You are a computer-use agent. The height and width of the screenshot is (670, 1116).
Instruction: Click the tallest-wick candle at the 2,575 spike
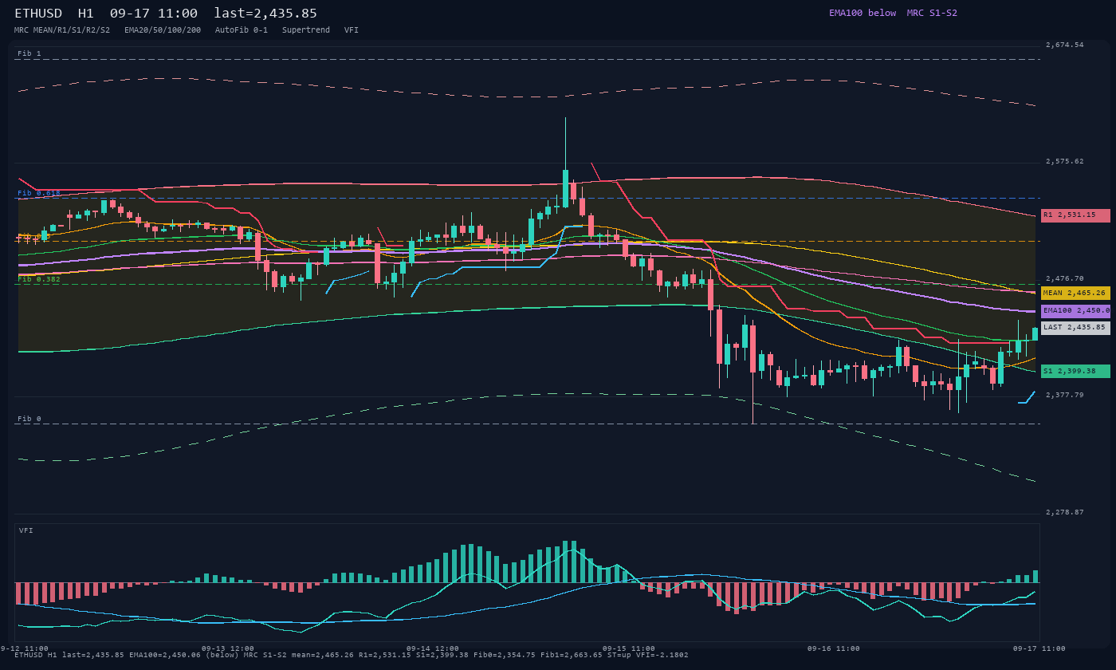pyautogui.click(x=565, y=163)
